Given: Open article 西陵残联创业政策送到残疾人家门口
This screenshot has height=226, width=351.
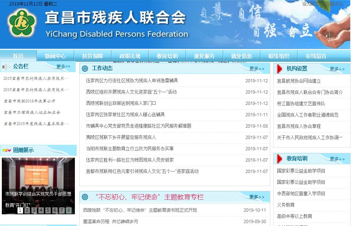Looking at the screenshot, I should coord(121,103).
